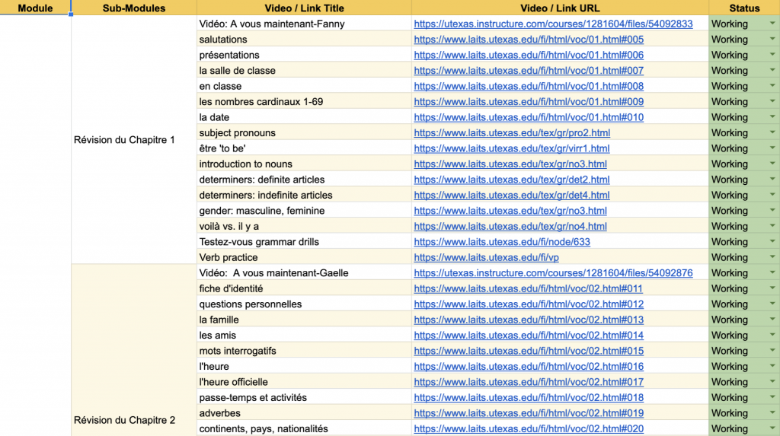Select the 'determiners: indefinite articles' cell
Viewport: 780px width, 436px height.
click(x=304, y=195)
